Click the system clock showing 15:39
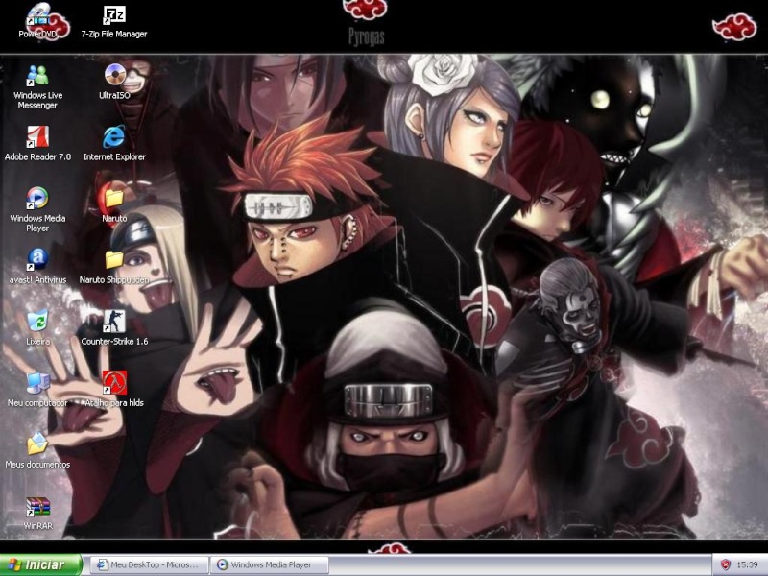 tap(747, 564)
